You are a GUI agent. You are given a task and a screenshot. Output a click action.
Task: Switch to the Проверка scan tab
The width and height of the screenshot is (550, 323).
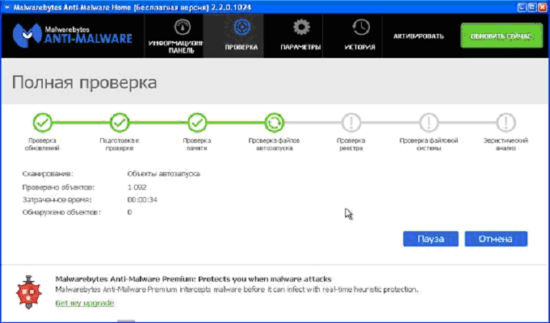tap(233, 36)
